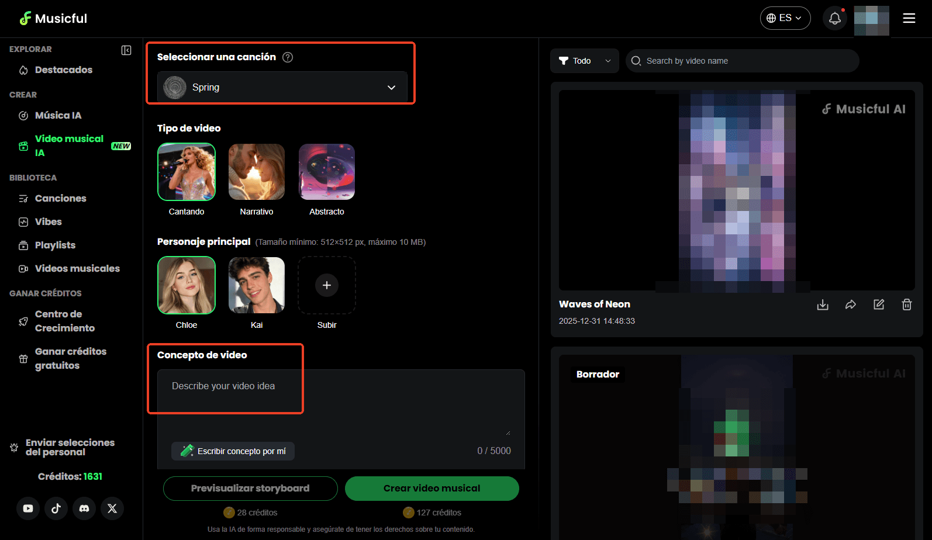
Task: Click the Créditos: 1631 balance
Action: 70,477
